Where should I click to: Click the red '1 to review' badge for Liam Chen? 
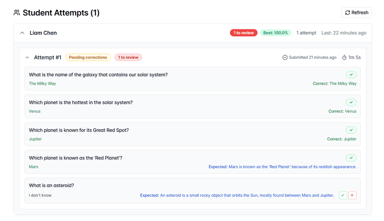click(x=243, y=33)
